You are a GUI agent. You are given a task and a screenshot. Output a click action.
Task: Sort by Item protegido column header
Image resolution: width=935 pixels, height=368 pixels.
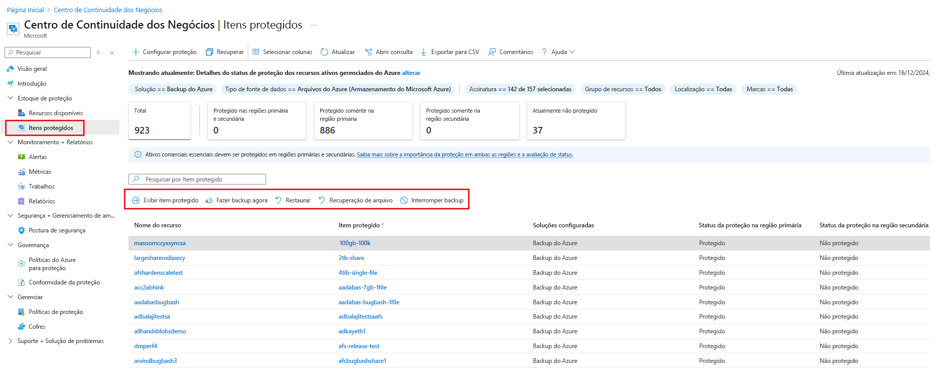pos(361,225)
